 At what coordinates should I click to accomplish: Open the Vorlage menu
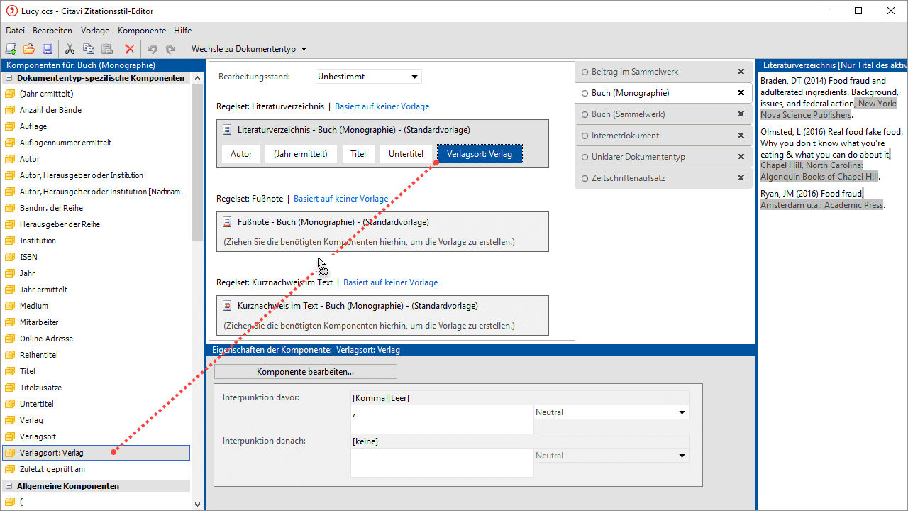(x=95, y=31)
